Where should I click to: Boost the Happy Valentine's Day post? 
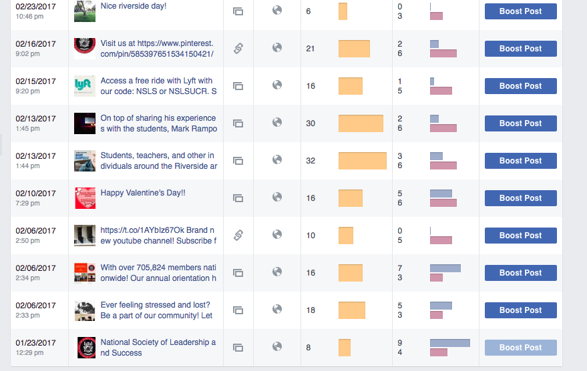tap(520, 198)
